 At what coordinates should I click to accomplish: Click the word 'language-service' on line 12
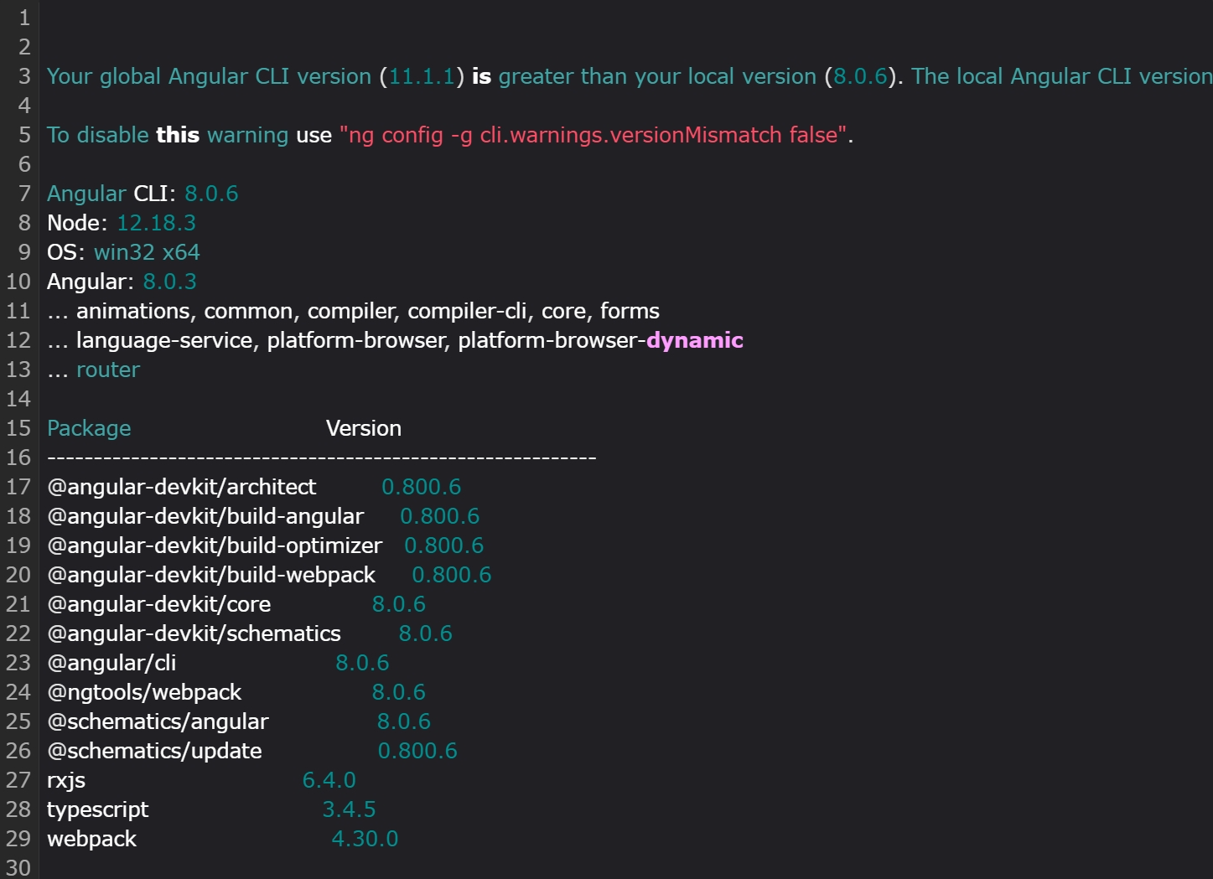coord(164,340)
